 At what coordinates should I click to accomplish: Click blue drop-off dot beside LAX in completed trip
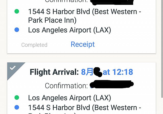pos(17,30)
